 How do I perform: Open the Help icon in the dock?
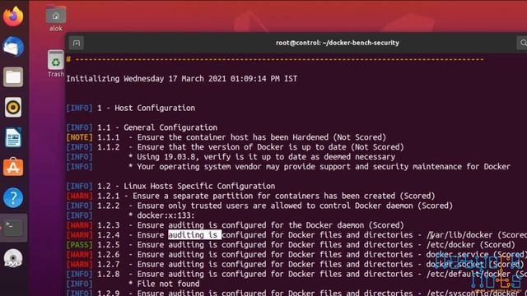point(13,197)
